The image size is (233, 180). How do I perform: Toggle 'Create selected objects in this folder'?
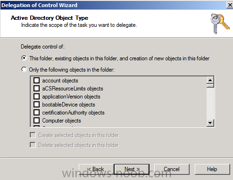33,135
